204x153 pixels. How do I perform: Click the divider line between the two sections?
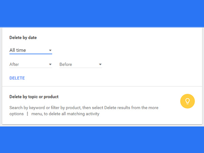coord(102,86)
